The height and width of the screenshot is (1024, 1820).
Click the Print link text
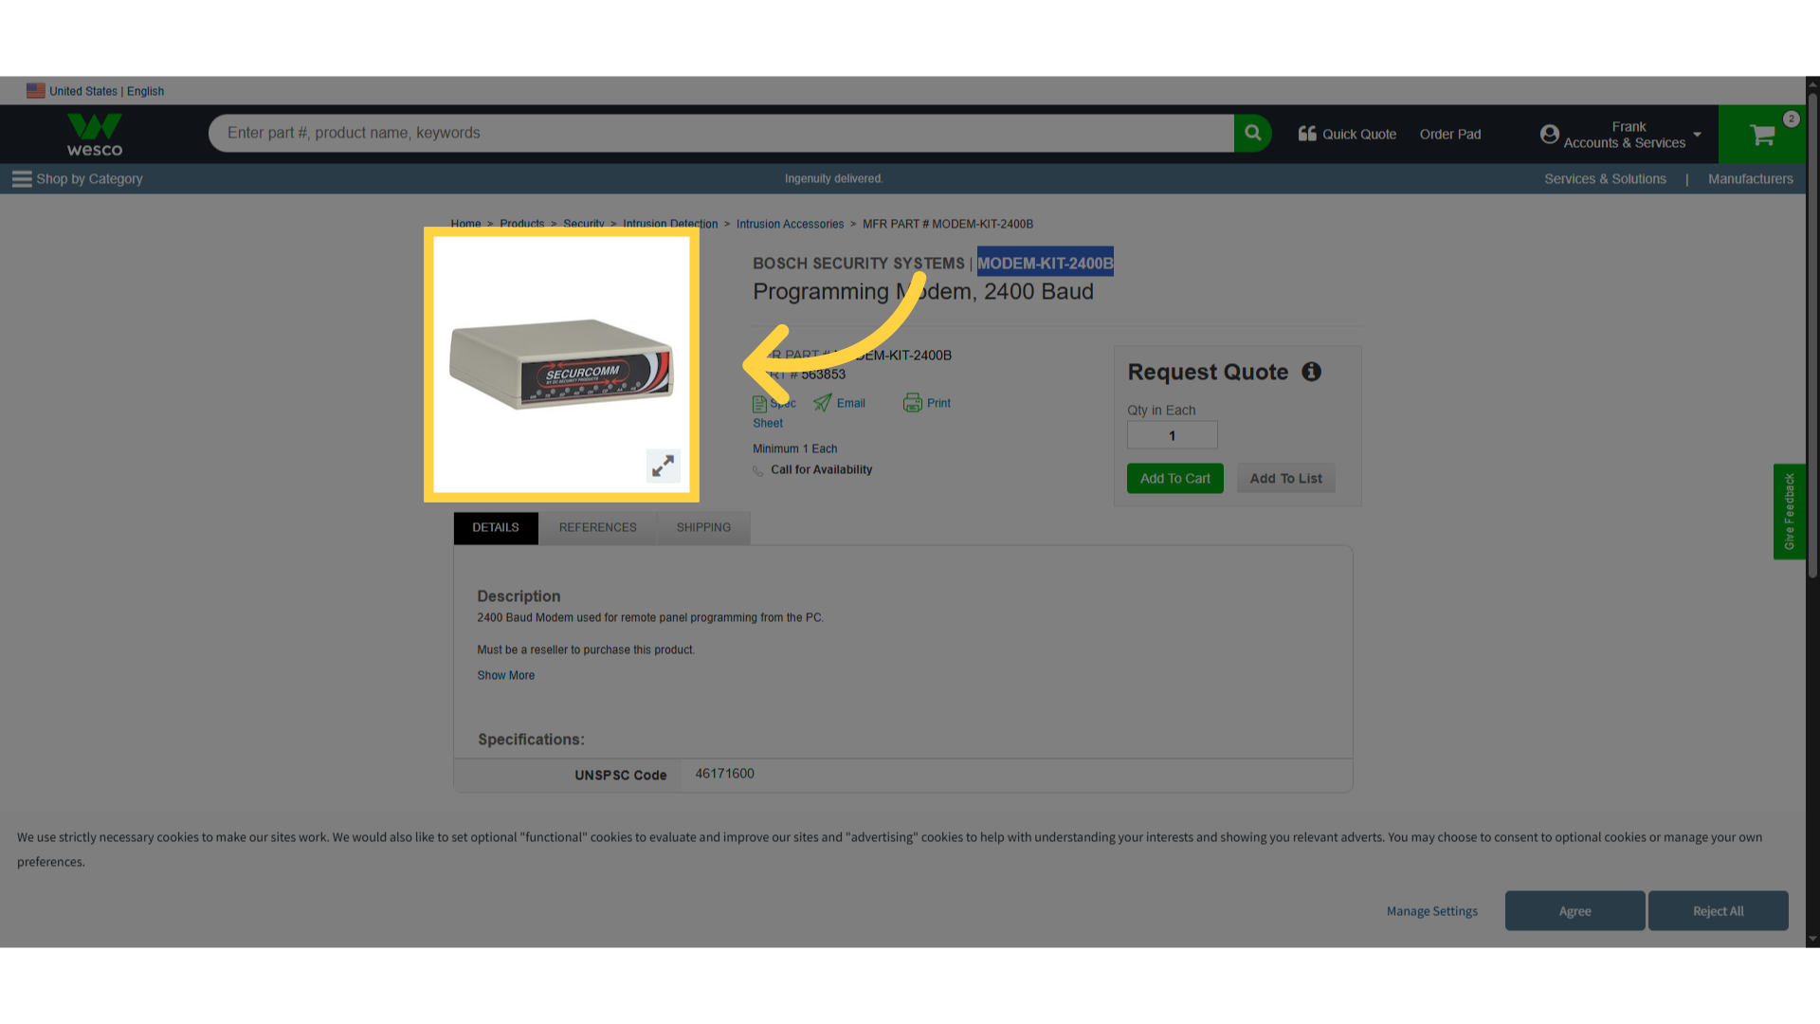939,404
